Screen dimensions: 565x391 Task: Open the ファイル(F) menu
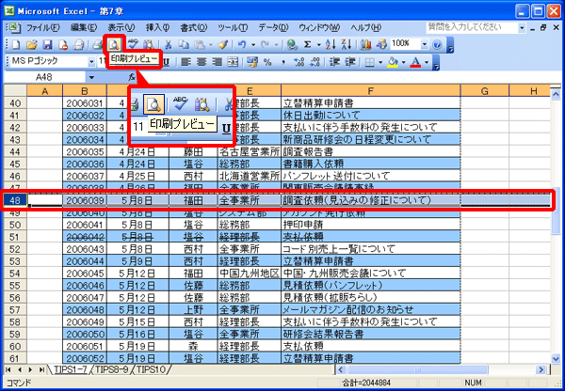point(43,27)
